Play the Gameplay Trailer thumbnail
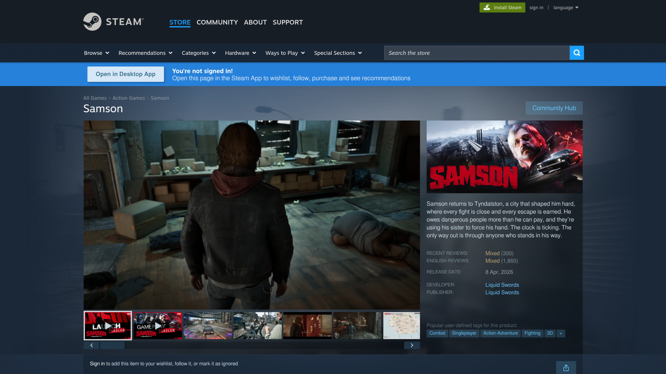666x374 pixels. coord(158,325)
